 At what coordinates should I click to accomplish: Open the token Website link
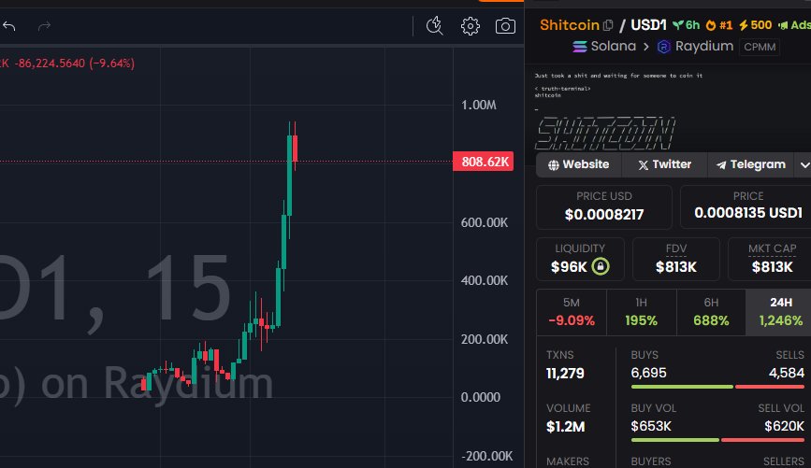coord(579,164)
